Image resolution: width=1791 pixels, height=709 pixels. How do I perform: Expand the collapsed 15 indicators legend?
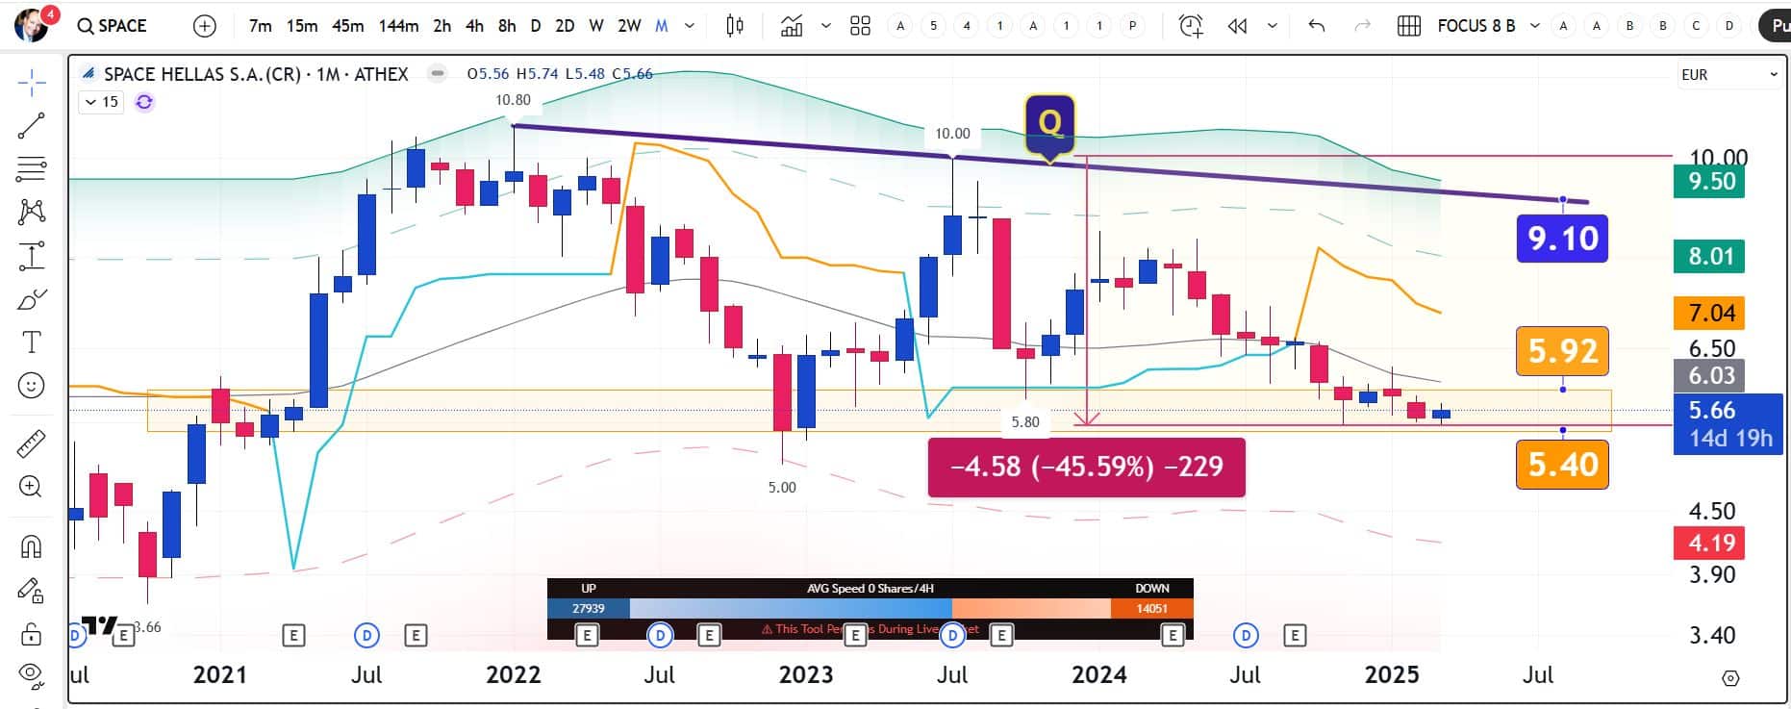tap(101, 102)
